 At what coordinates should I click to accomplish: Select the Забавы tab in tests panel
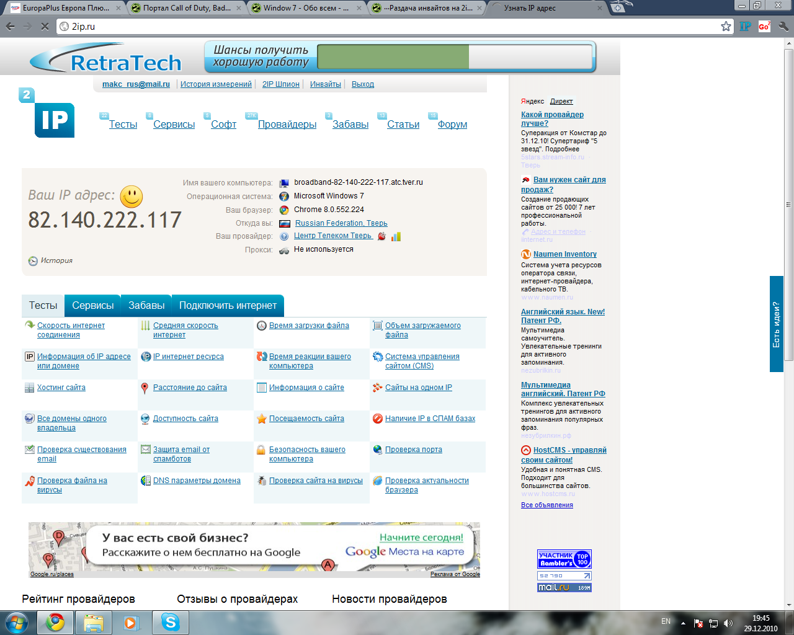coord(146,306)
